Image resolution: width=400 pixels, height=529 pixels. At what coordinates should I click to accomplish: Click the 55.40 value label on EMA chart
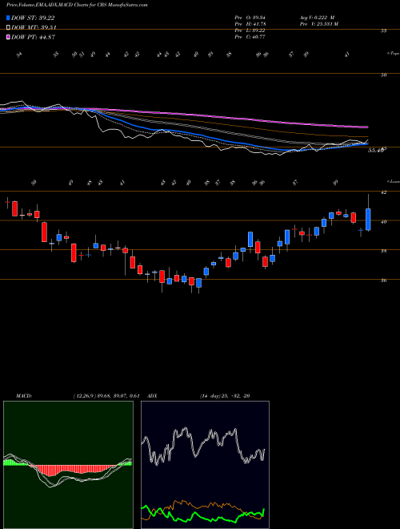click(375, 151)
